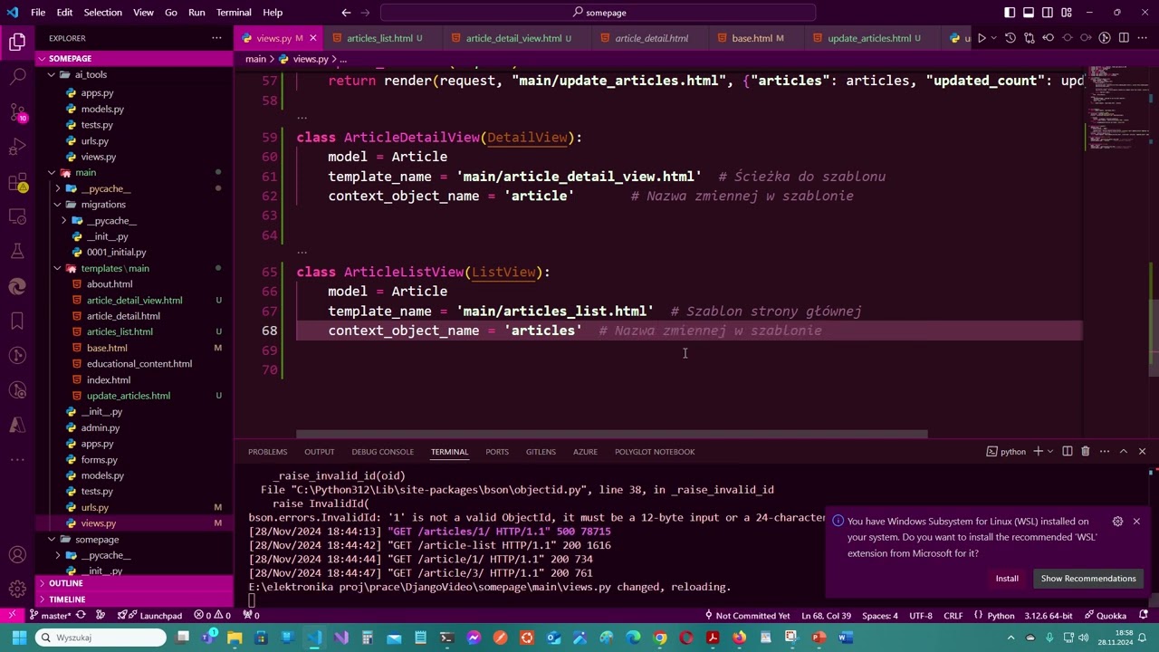Go forward with the navigation arrow

pyautogui.click(x=369, y=13)
